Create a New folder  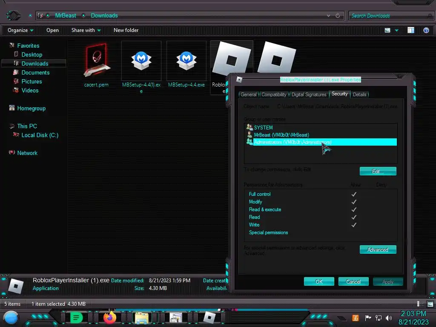pyautogui.click(x=126, y=30)
